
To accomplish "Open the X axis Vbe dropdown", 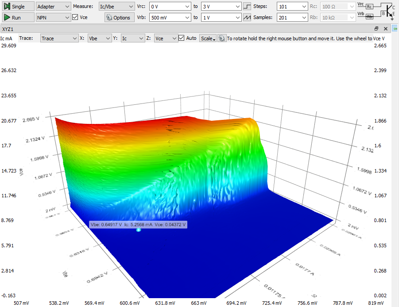I will [99, 38].
